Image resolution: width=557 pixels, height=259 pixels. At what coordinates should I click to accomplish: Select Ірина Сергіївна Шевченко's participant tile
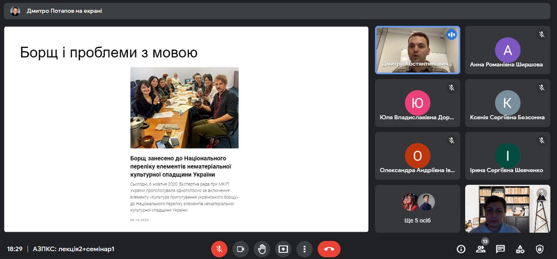coord(508,156)
